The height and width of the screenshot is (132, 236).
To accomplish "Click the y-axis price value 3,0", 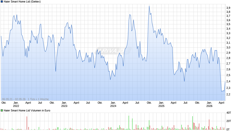I will pyautogui.click(x=228, y=48).
